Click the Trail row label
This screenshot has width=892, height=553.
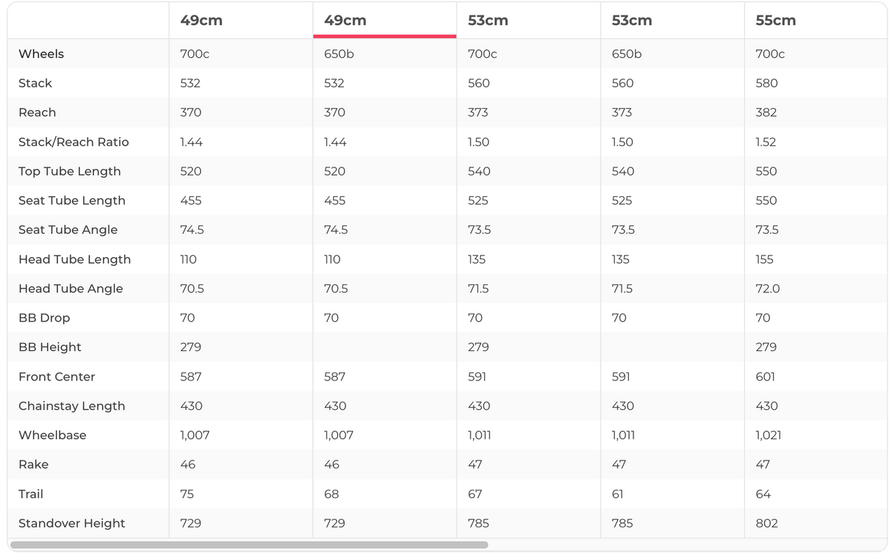coord(31,494)
